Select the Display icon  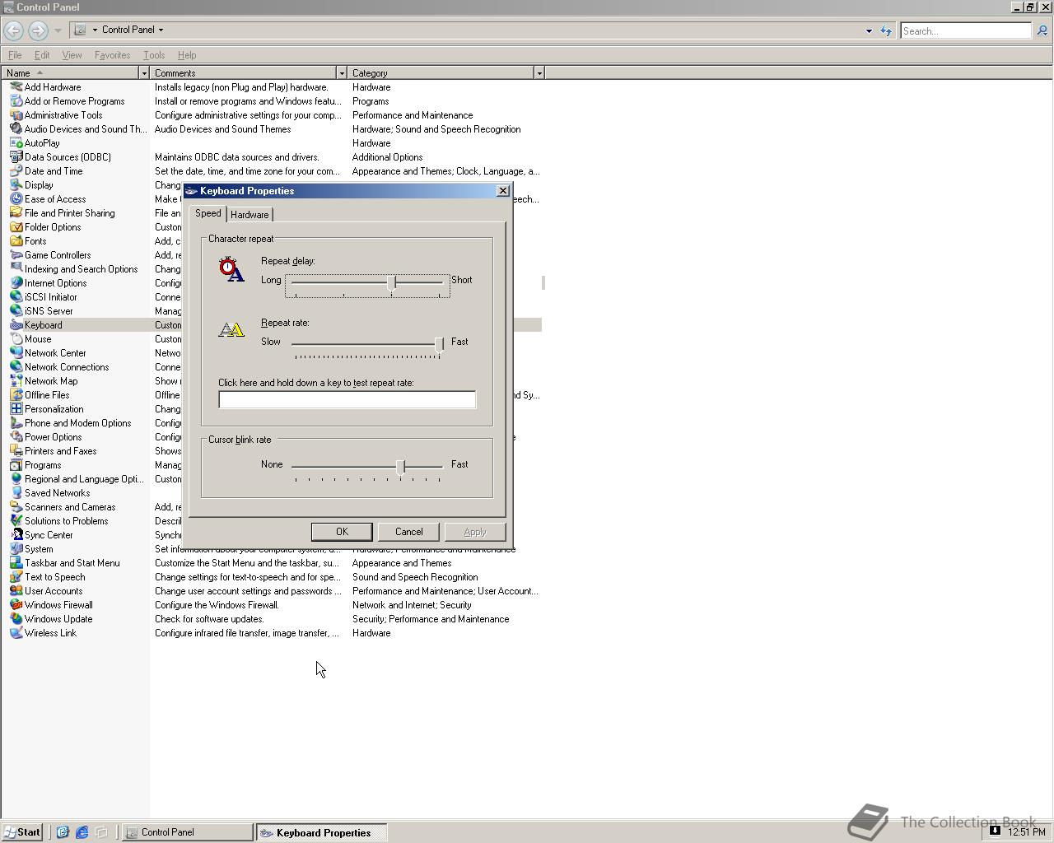(x=16, y=185)
